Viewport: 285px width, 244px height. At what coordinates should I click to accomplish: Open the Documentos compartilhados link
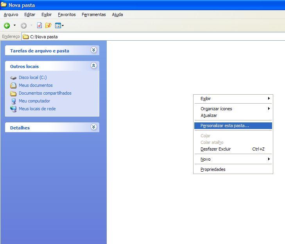pos(45,93)
